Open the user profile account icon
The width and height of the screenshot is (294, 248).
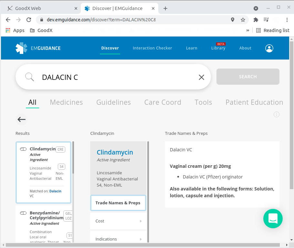coord(269,48)
